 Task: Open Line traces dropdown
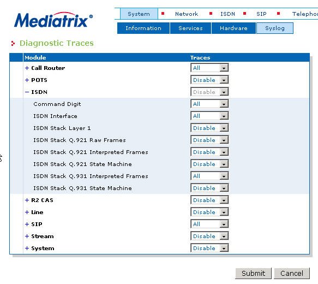coord(209,212)
